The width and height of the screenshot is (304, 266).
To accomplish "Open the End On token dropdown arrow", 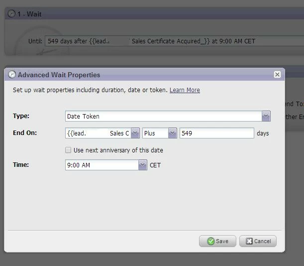I will pos(135,133).
